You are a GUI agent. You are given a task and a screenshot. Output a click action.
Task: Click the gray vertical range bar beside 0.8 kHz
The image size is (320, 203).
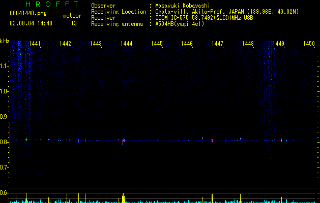10,143
